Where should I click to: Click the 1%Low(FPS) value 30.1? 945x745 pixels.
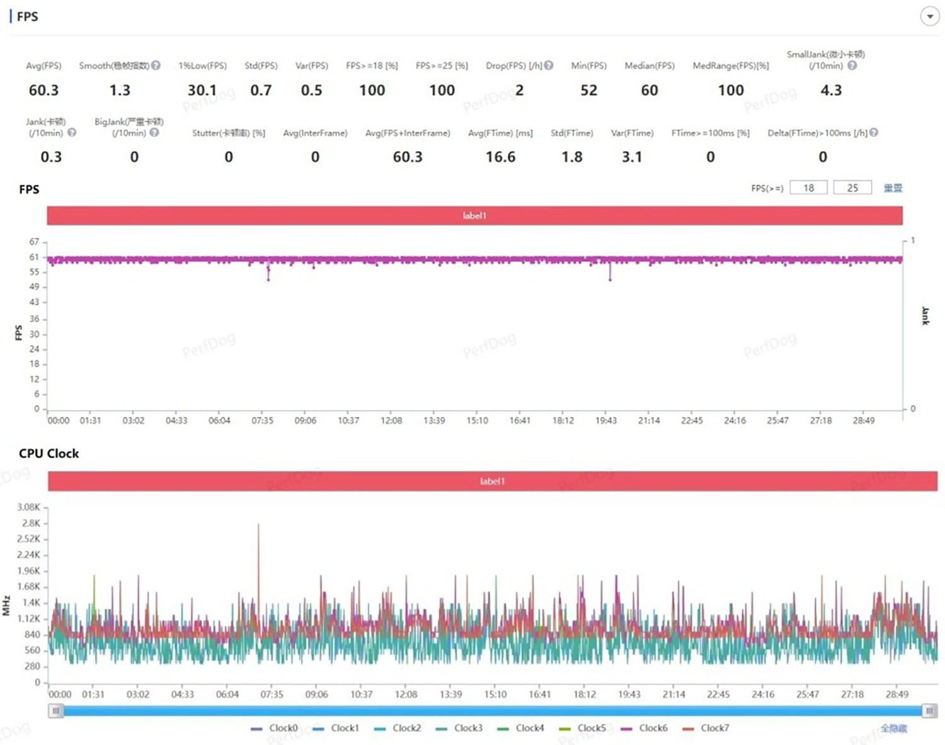coord(202,90)
